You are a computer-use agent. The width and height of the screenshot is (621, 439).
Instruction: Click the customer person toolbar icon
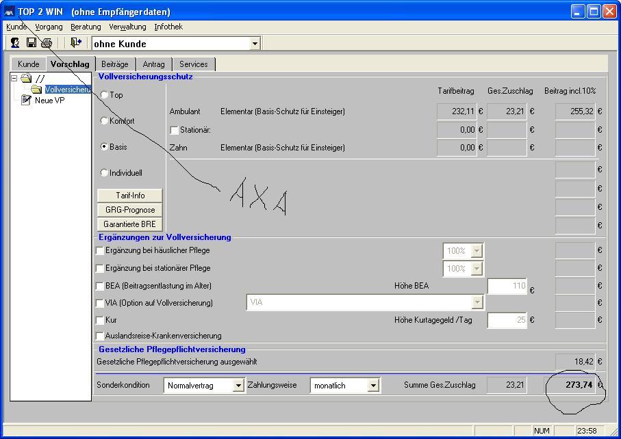pos(15,43)
